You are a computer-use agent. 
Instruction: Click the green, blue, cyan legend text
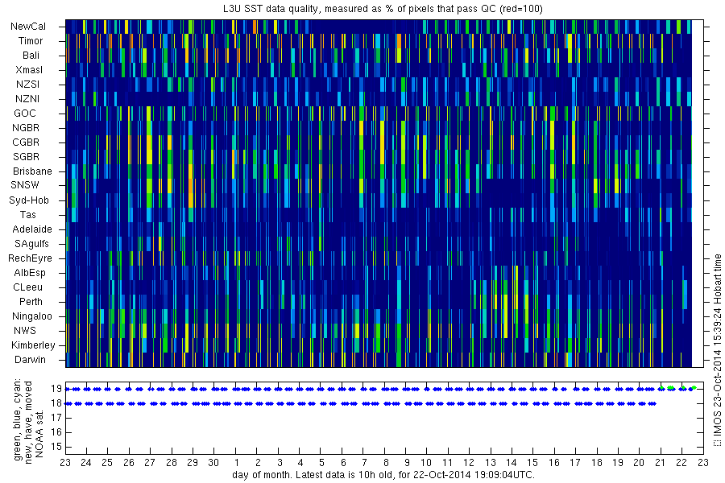(x=18, y=420)
